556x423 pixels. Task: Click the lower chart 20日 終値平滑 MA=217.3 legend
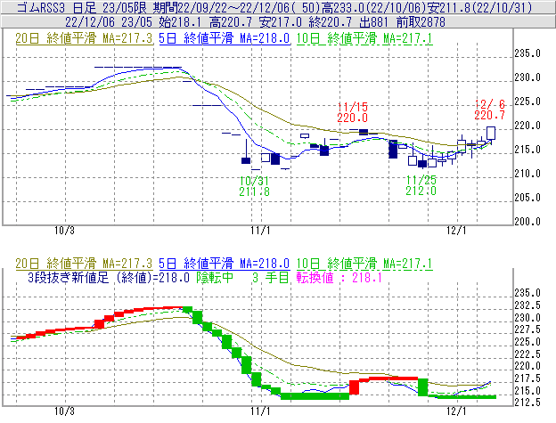[x=84, y=264]
